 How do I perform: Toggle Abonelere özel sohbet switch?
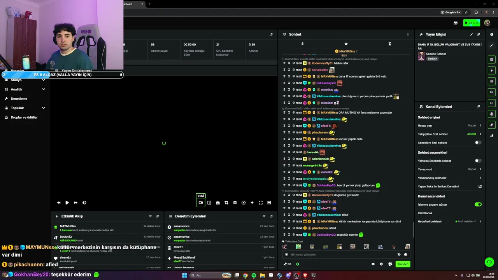(x=478, y=143)
